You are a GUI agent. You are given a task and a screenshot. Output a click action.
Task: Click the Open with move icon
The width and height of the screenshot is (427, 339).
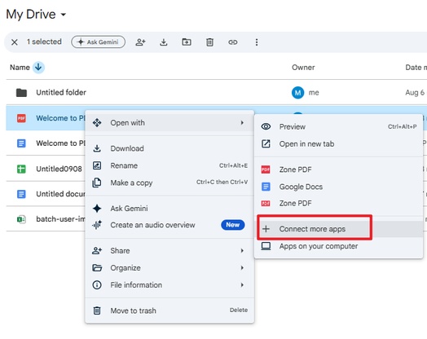coord(97,123)
